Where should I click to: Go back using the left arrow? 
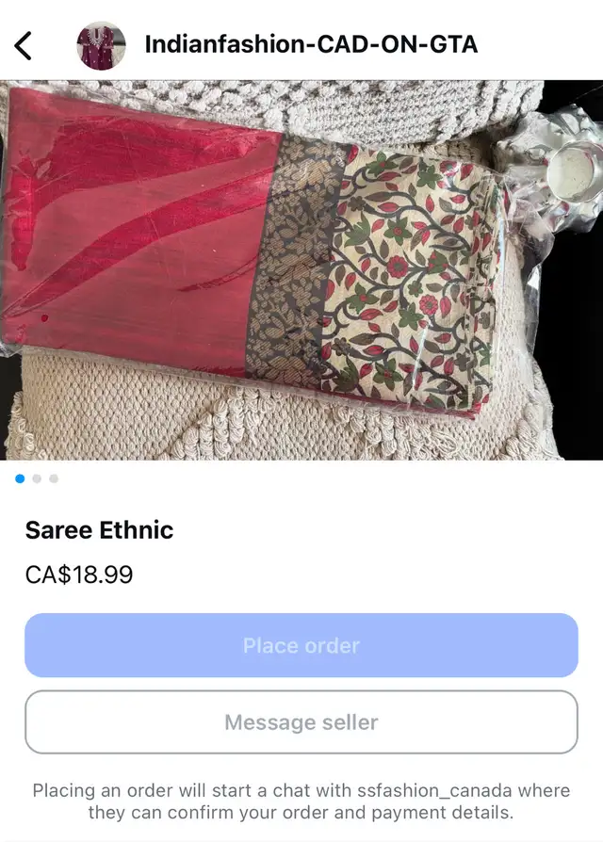24,45
